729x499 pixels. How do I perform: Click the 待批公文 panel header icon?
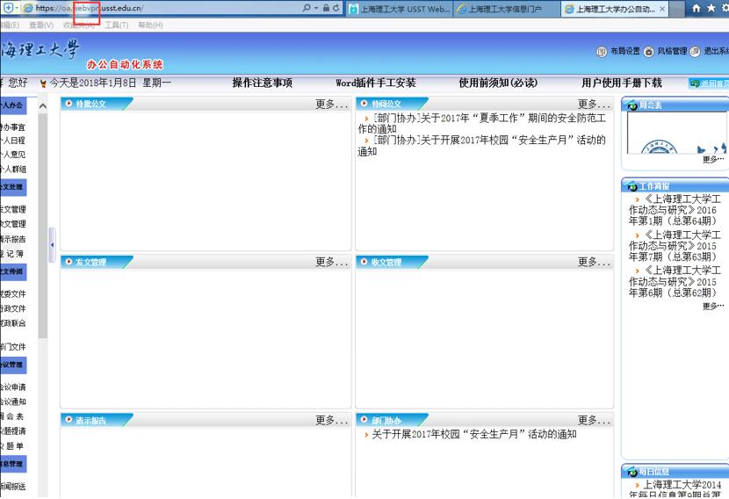coord(69,104)
